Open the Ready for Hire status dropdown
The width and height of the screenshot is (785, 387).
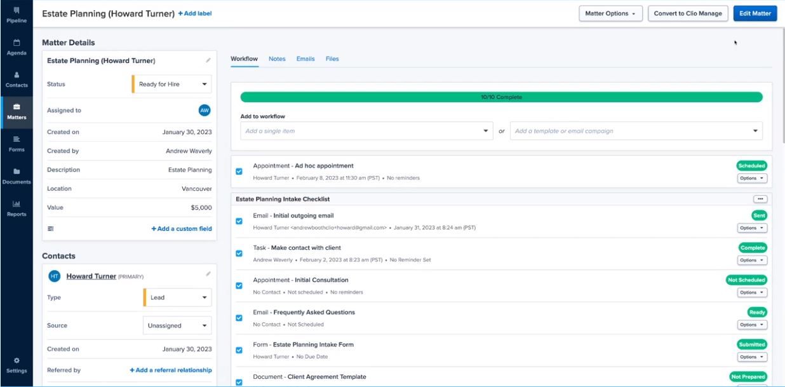point(171,84)
